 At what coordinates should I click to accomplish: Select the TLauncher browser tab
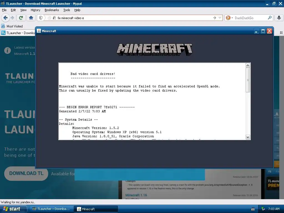tap(18, 33)
